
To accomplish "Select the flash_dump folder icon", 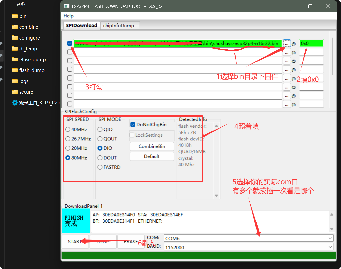I will (15, 70).
